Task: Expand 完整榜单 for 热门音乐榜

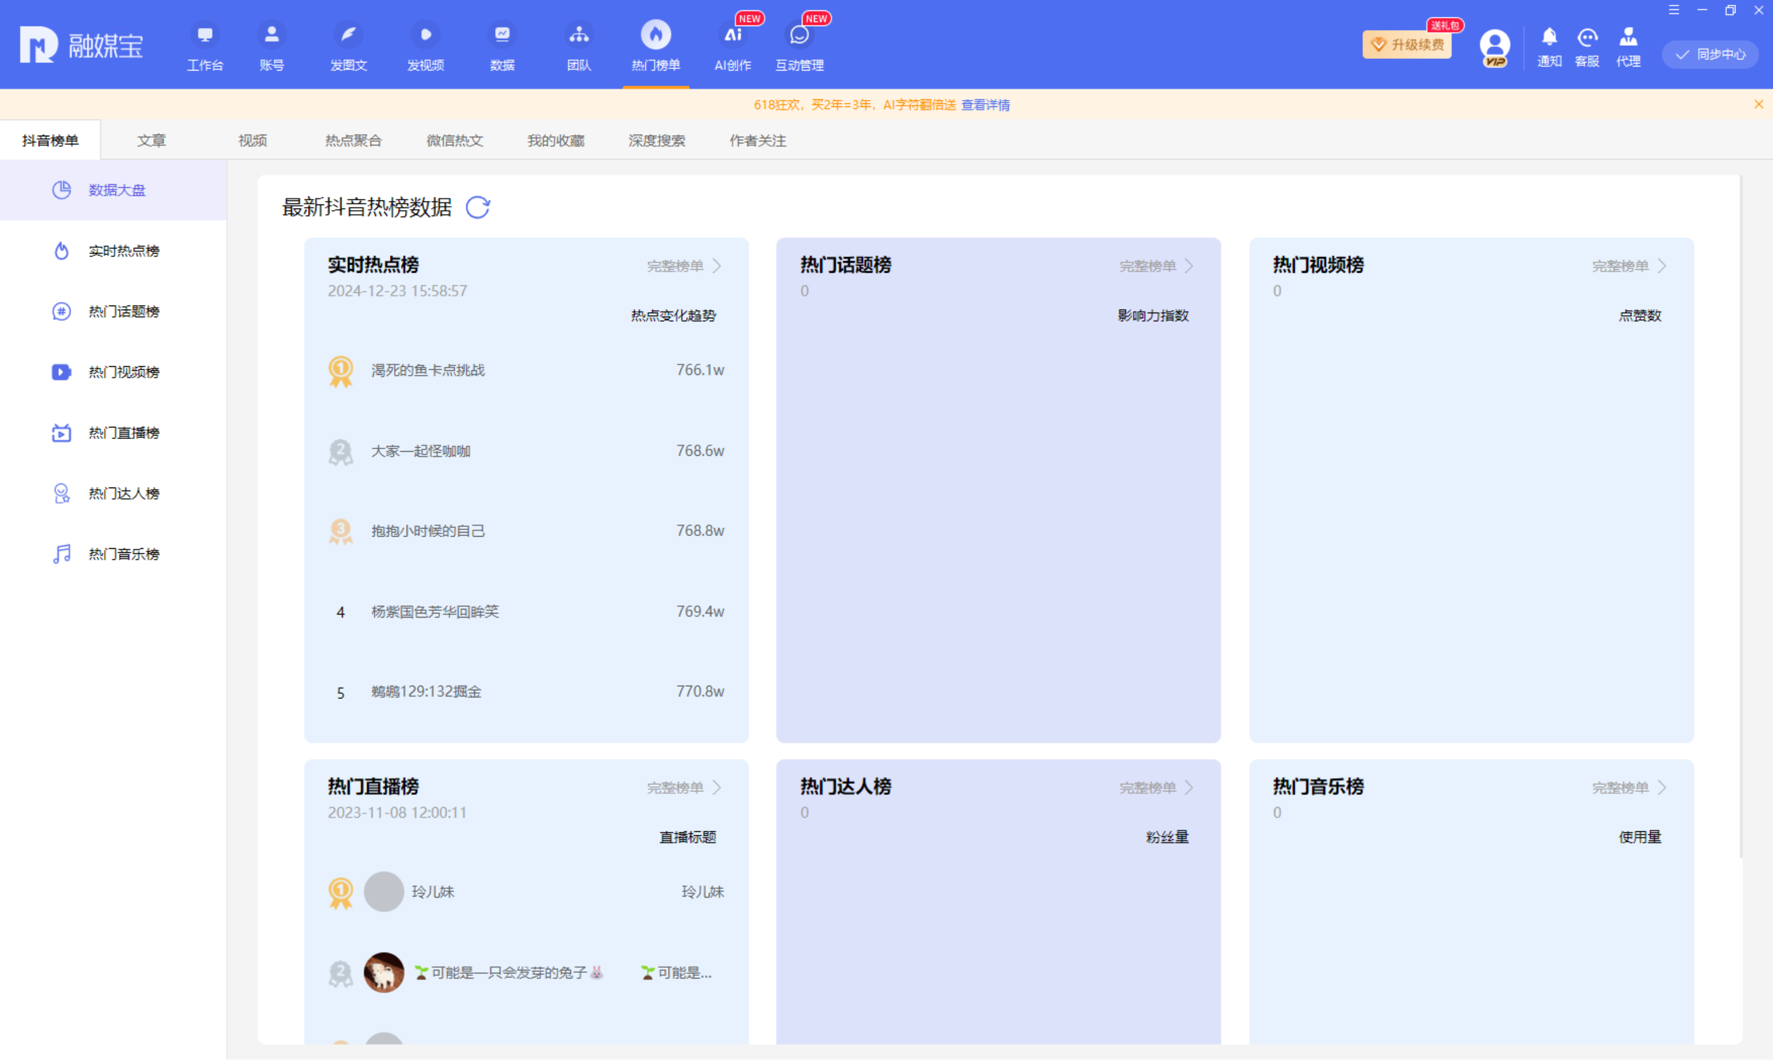Action: (x=1629, y=787)
